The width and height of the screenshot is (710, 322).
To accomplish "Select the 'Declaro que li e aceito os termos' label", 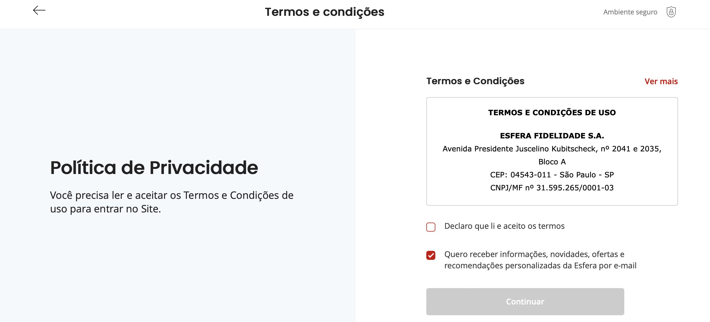I will pos(504,226).
